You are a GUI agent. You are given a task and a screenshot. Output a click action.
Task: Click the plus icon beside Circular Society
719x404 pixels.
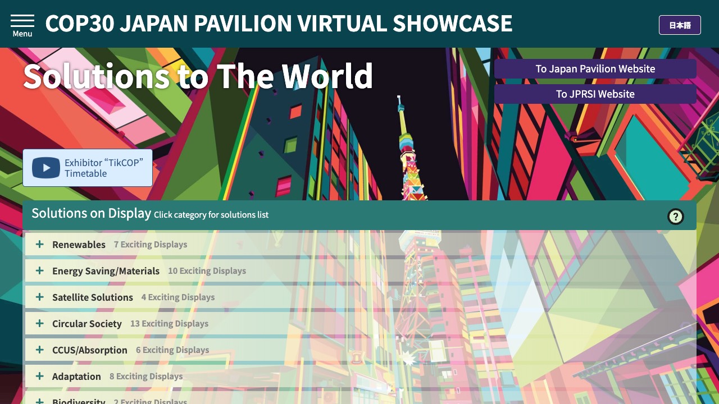coord(40,323)
